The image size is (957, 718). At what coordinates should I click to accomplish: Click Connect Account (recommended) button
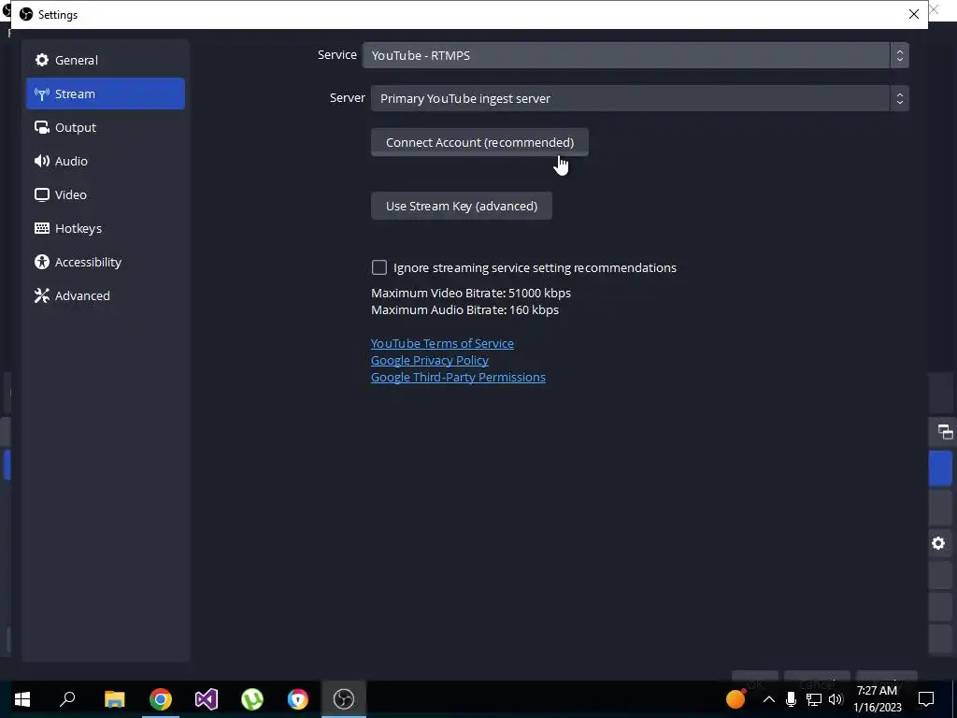[x=479, y=142]
